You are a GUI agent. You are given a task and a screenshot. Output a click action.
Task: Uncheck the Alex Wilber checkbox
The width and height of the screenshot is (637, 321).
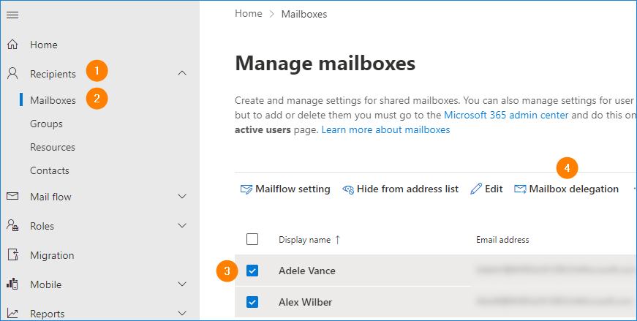[252, 301]
